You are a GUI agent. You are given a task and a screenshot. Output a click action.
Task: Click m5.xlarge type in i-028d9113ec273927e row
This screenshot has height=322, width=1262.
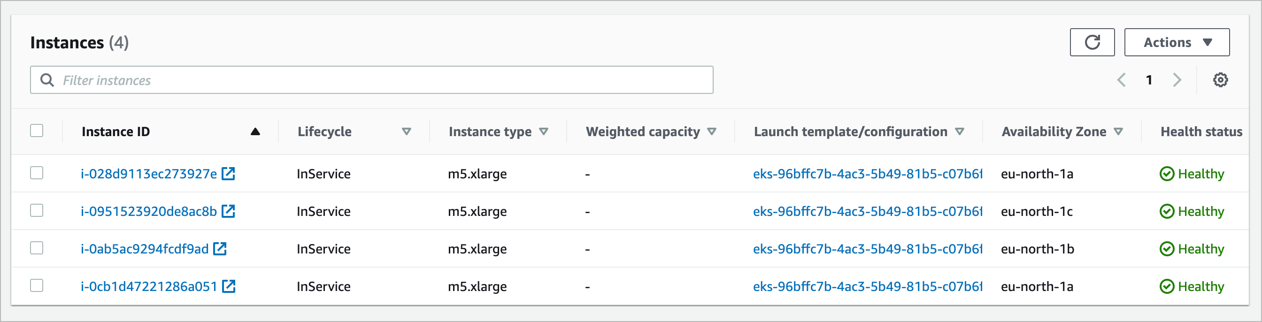[477, 175]
